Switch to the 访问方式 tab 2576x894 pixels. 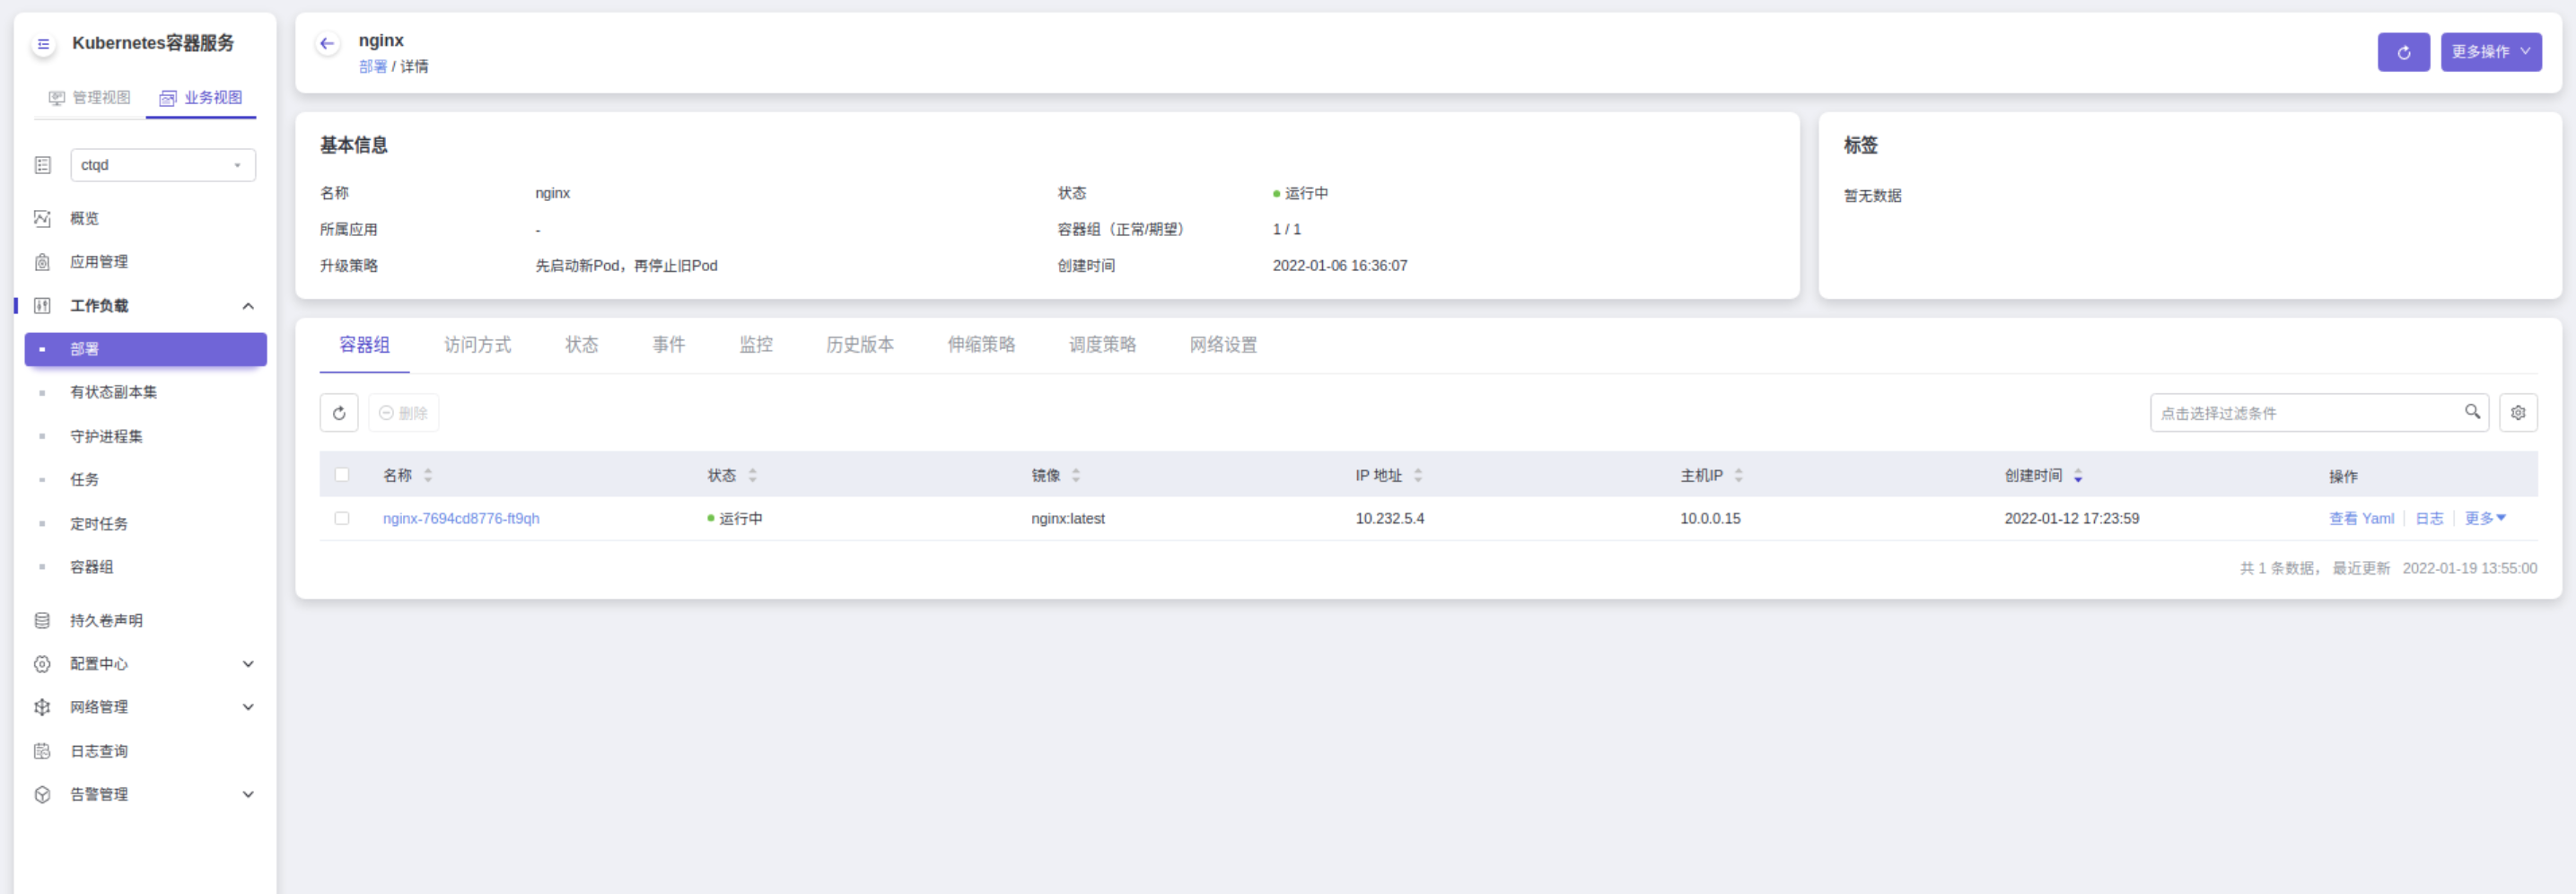[477, 345]
